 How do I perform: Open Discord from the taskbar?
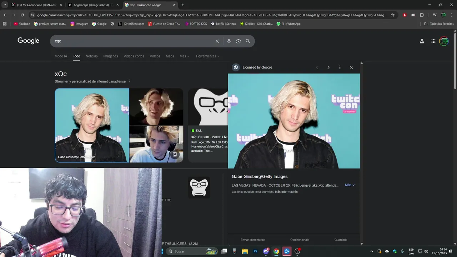(266, 251)
